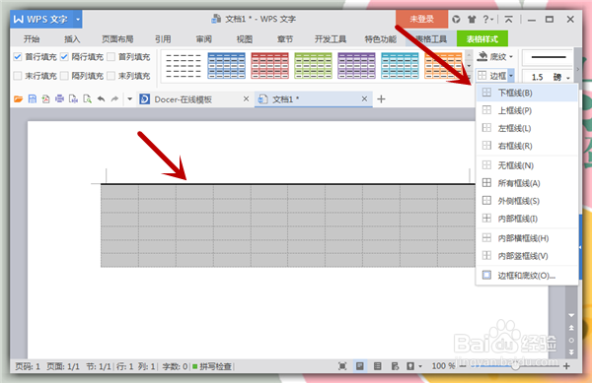
Task: Expand the 底纹 shading dropdown
Action: [511, 57]
